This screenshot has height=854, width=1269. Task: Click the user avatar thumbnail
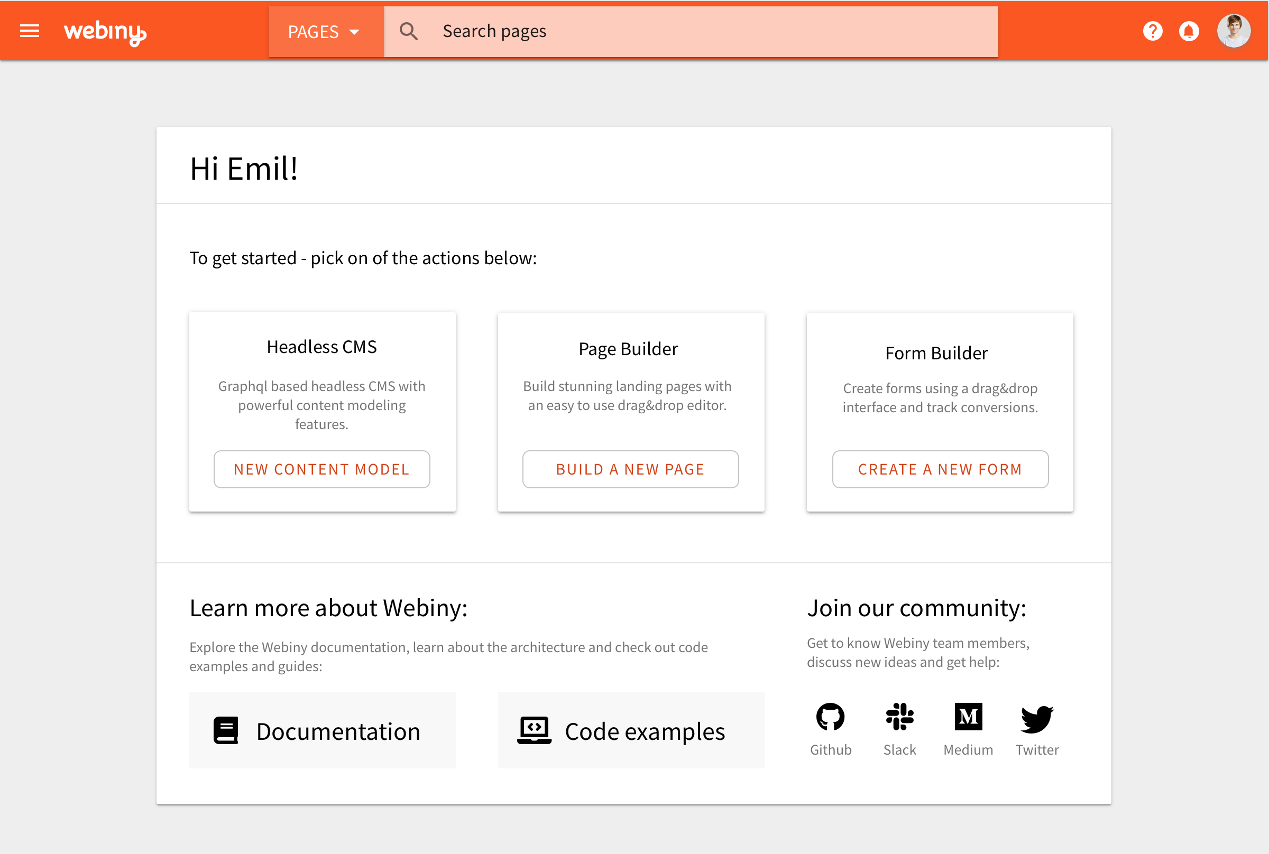[x=1234, y=31]
